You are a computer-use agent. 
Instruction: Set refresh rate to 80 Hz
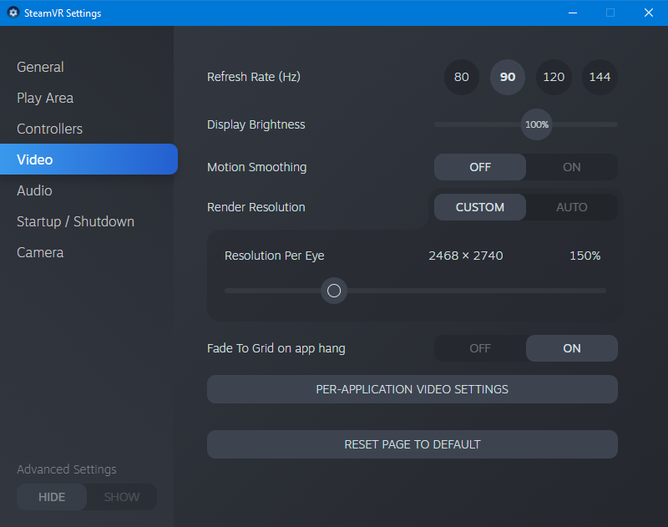(462, 77)
